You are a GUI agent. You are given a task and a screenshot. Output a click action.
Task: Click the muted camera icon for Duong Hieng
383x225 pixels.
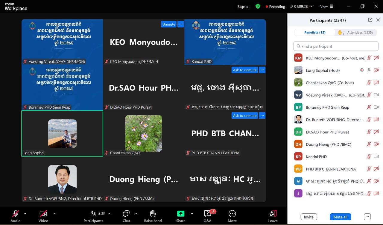(376, 144)
